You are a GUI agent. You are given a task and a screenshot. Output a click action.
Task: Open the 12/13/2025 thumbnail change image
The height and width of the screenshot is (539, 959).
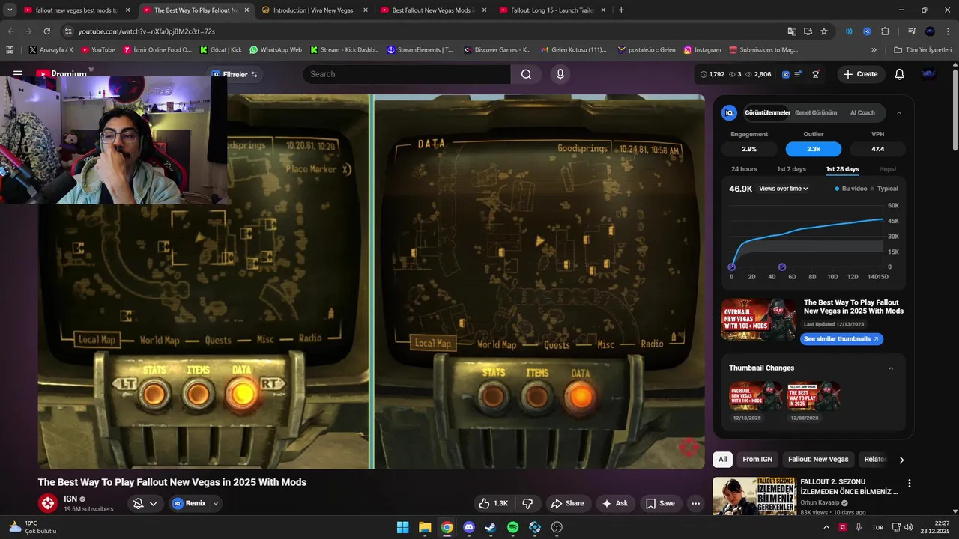756,396
